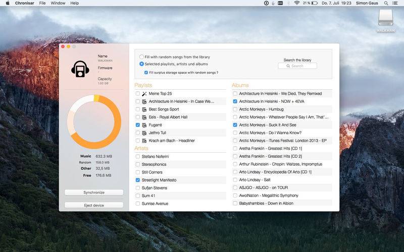This screenshot has height=252, width=404.
Task: Click Architecture In Helsinki - We Died, They Remixed
Action: point(280,94)
